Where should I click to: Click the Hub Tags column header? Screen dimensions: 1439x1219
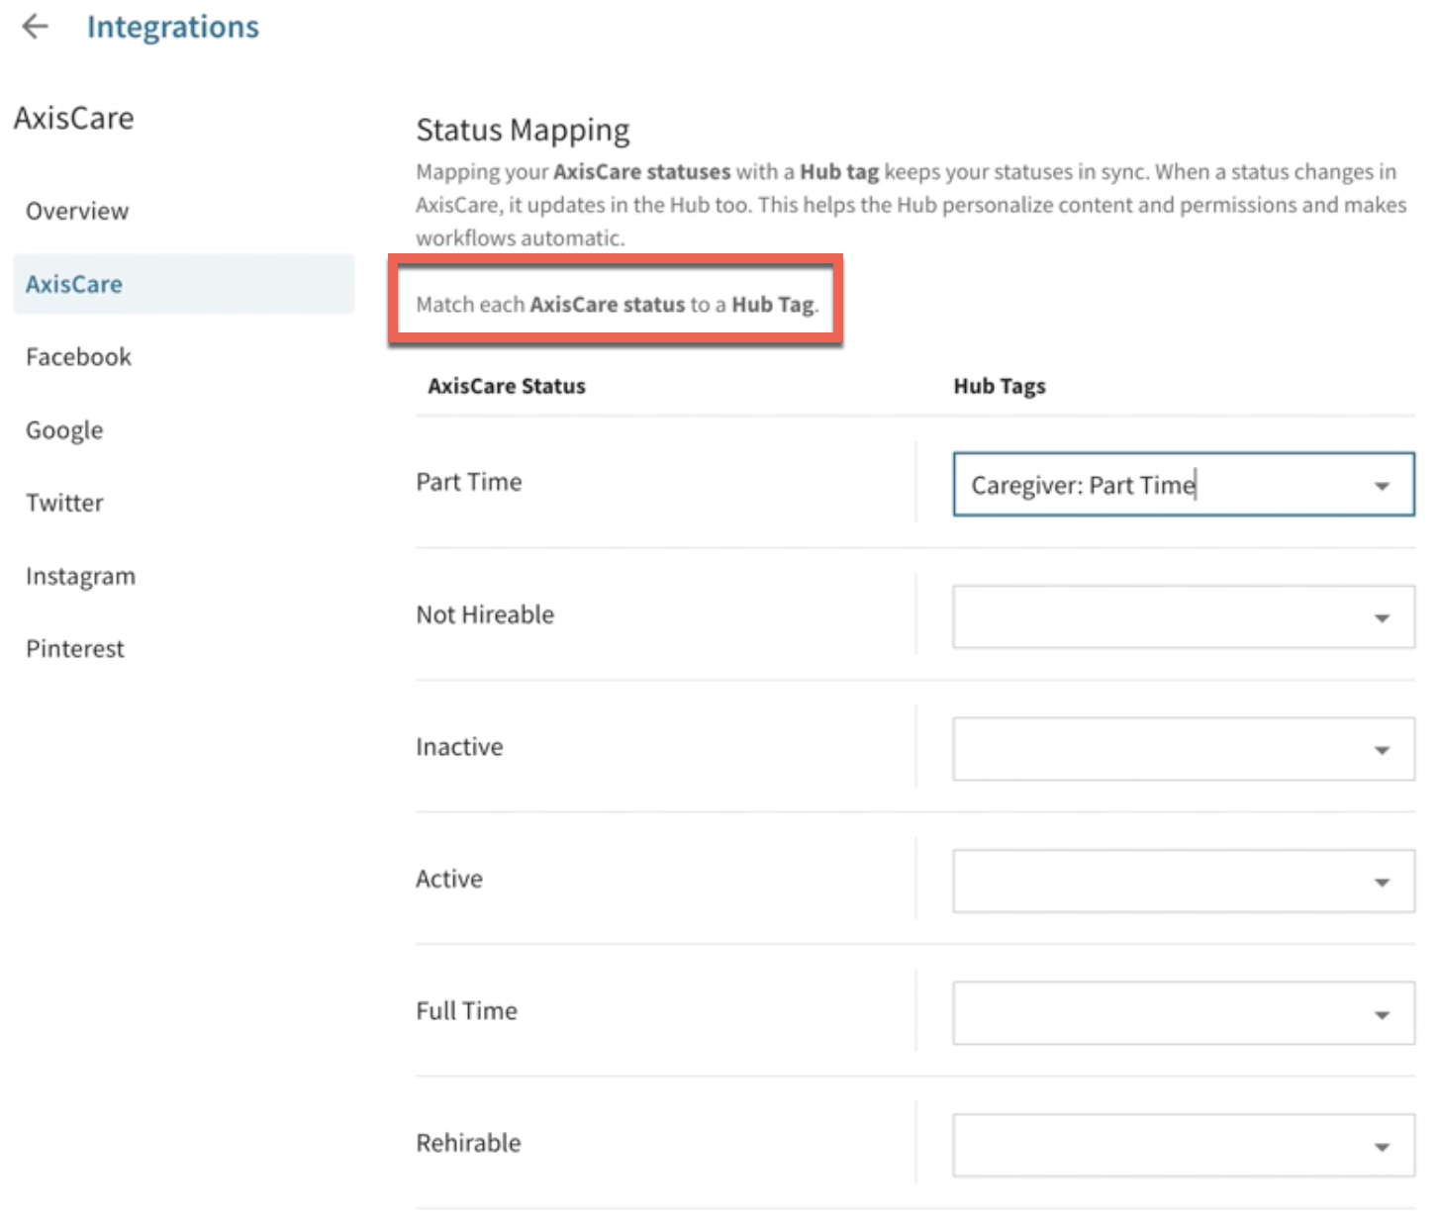1000,386
